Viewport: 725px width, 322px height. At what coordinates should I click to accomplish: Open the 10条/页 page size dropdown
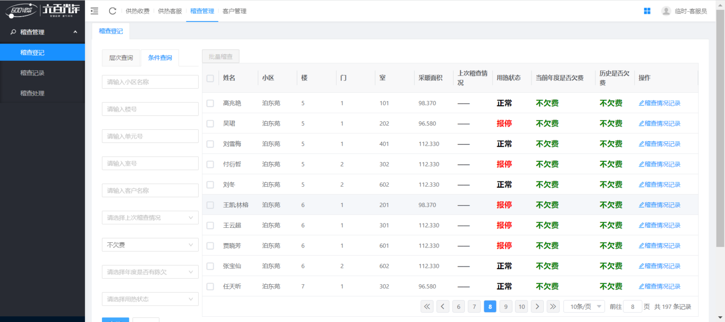[x=584, y=306]
